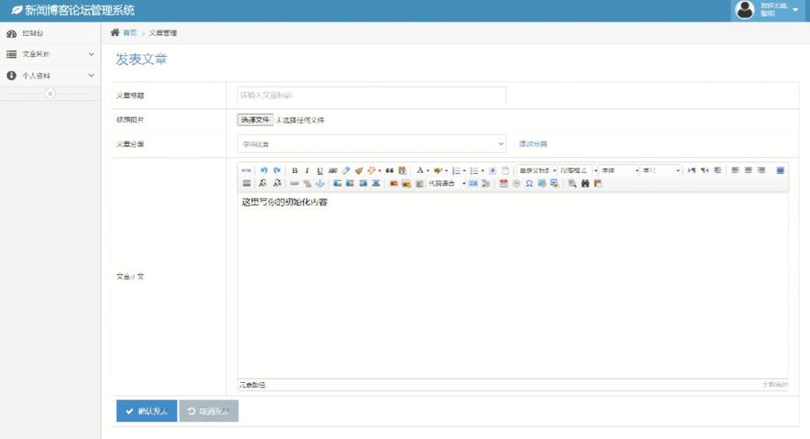
Task: Click the 文章管理 breadcrumb text
Action: click(163, 33)
